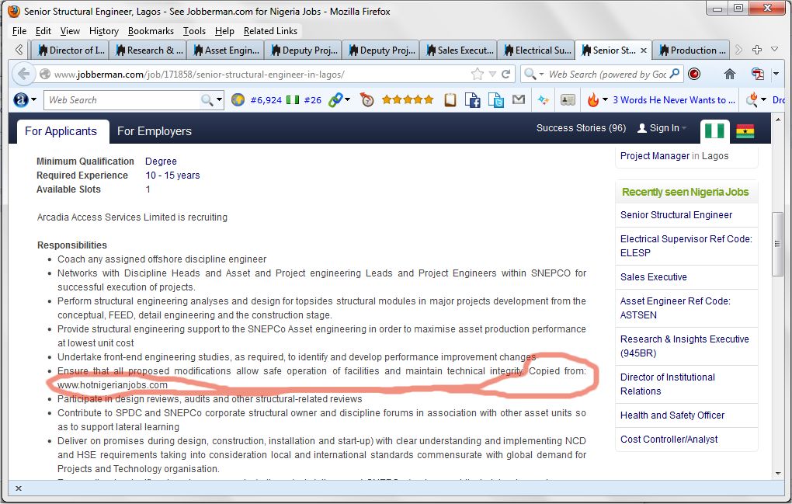Image resolution: width=792 pixels, height=504 pixels.
Task: Click the PDF toolbar icon
Action: coord(758,75)
